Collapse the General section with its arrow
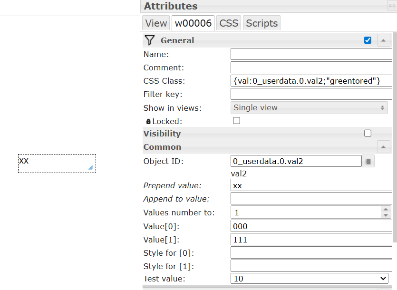Viewport: 397px width, 290px height. click(x=384, y=40)
